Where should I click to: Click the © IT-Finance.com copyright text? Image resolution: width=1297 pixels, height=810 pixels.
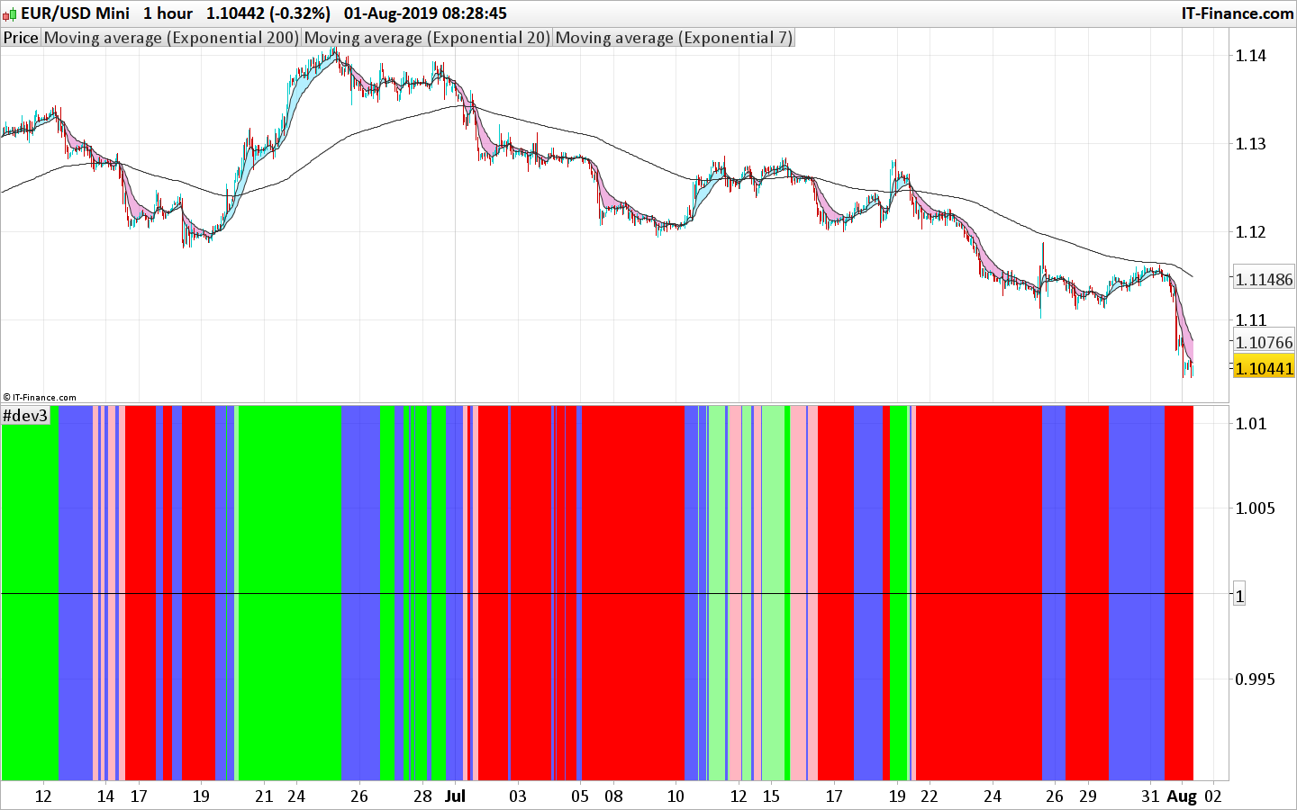click(x=40, y=397)
